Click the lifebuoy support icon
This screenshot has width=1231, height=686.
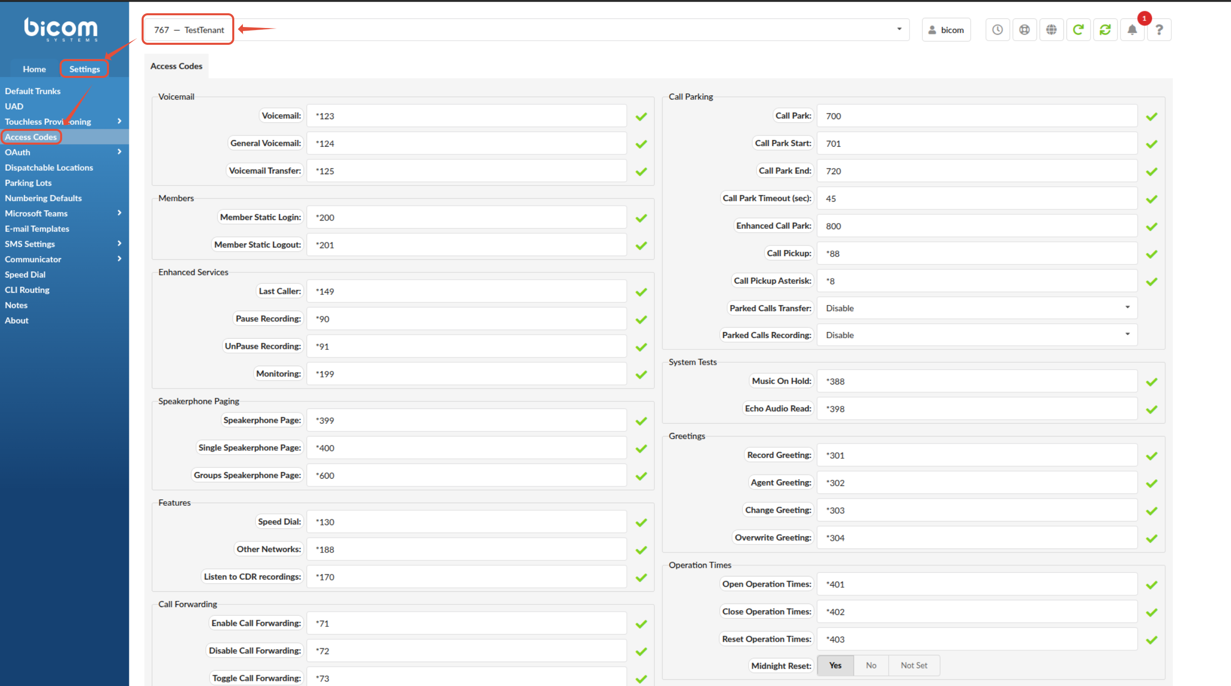(x=1024, y=30)
